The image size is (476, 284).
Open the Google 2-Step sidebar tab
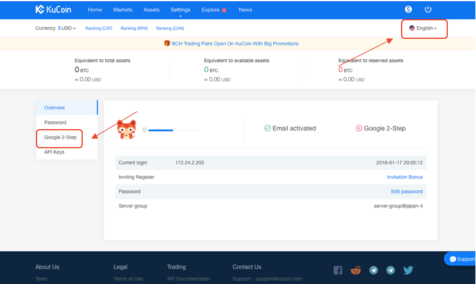(67, 137)
